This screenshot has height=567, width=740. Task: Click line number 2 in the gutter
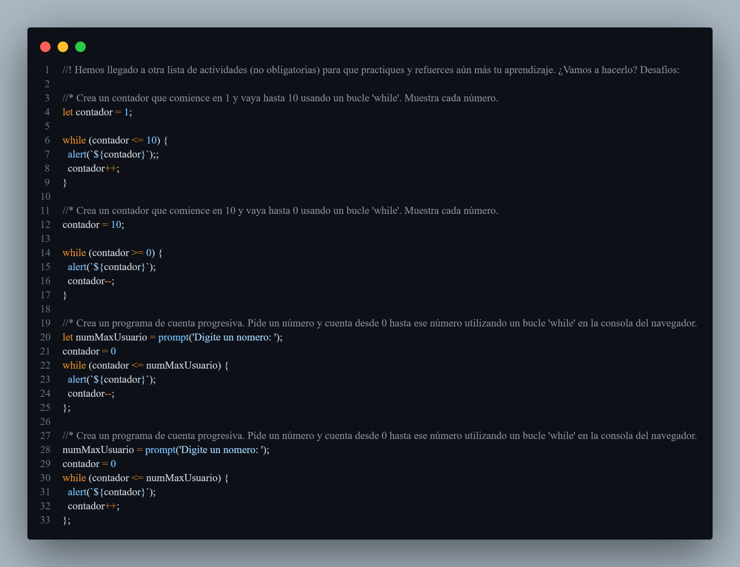coord(47,84)
